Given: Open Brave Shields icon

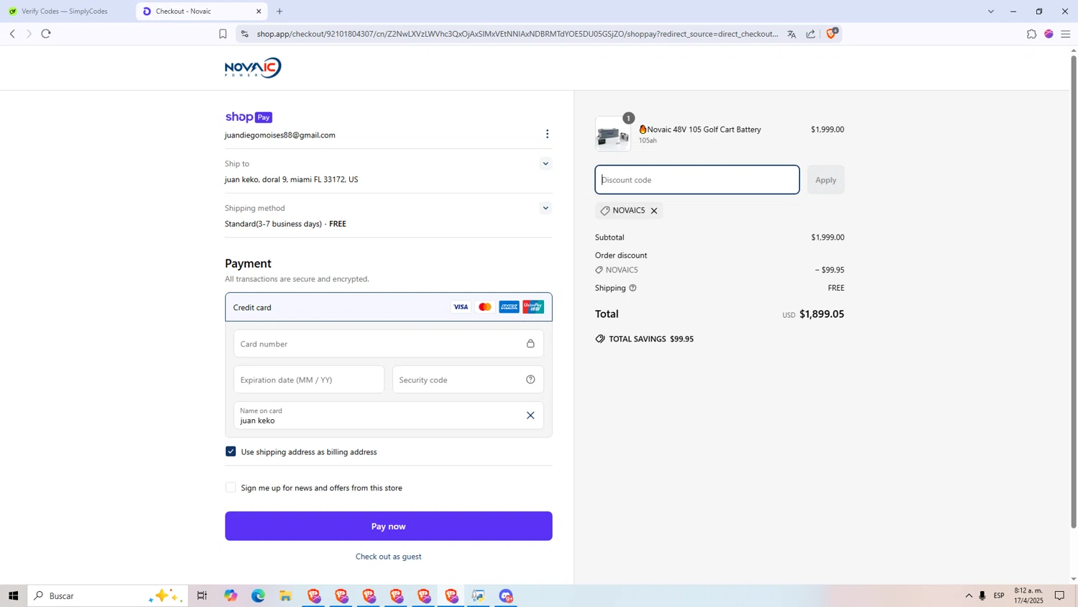Looking at the screenshot, I should [x=831, y=33].
